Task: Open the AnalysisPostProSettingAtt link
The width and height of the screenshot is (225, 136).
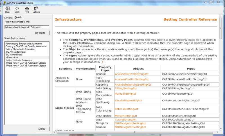Action: (x=132, y=79)
